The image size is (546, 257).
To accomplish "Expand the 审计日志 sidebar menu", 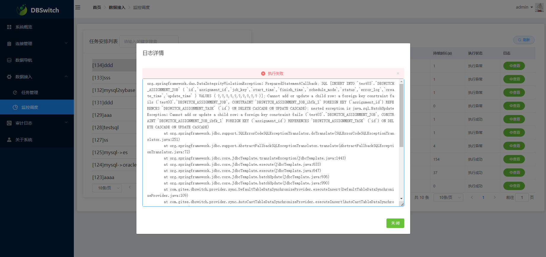I will (37, 123).
